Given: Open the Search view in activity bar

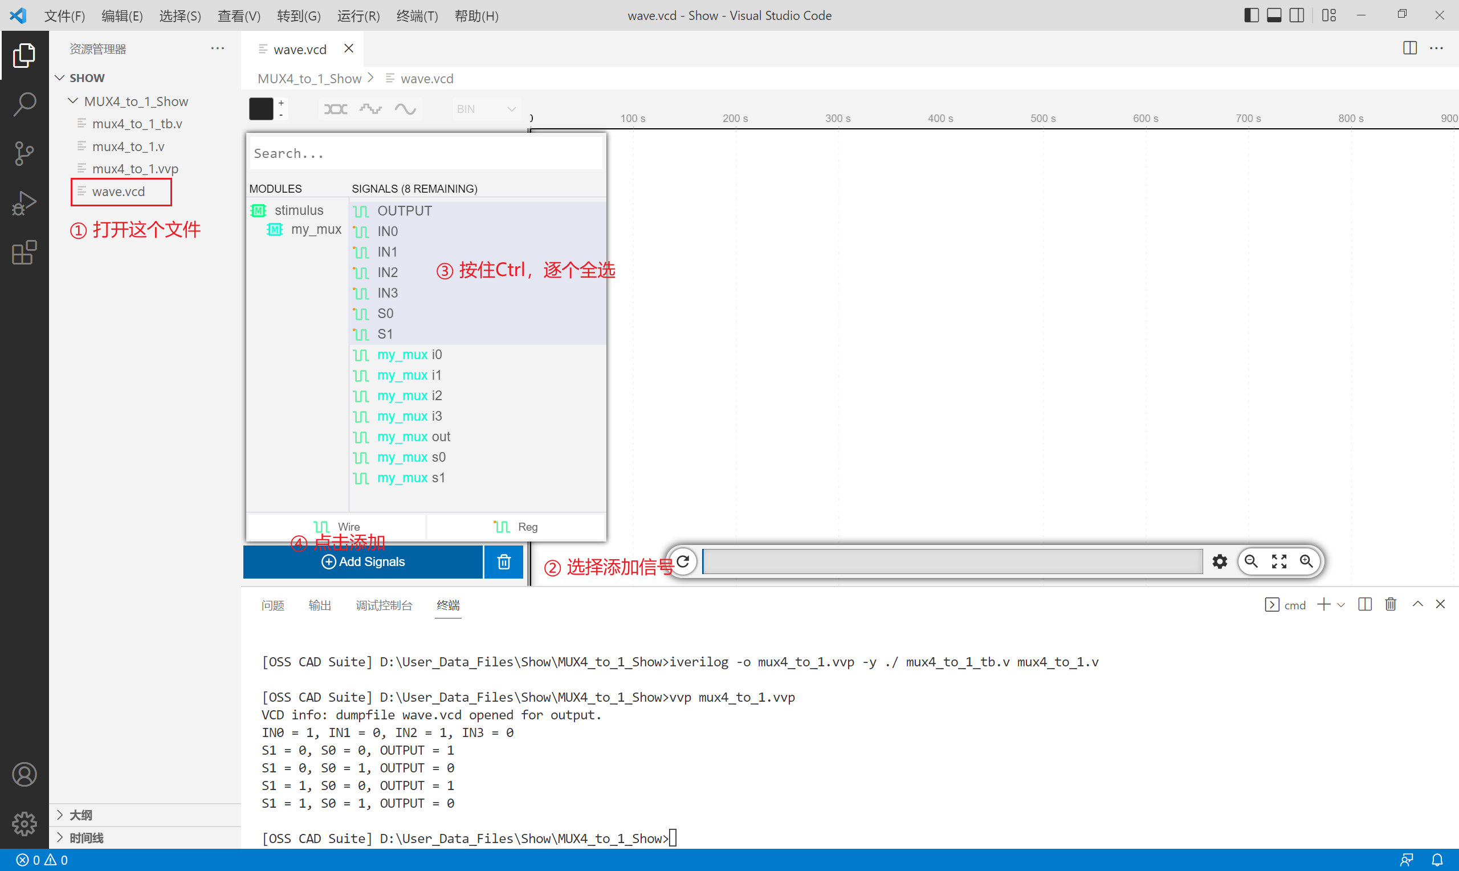Looking at the screenshot, I should click(24, 104).
